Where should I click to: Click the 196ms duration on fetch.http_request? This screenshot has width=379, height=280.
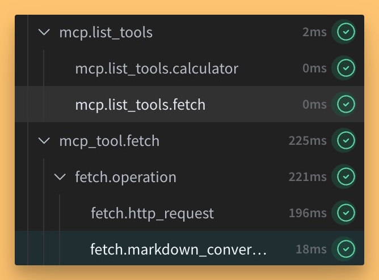(x=308, y=213)
